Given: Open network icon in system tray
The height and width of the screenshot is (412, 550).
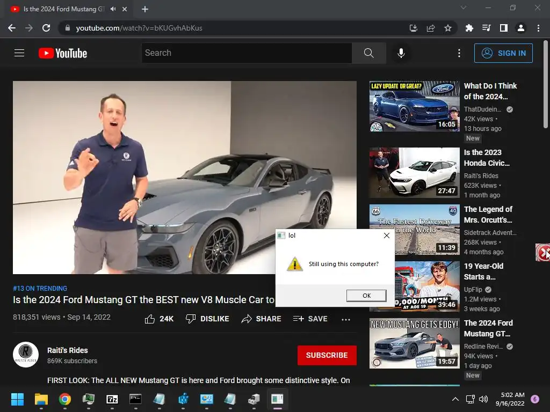Looking at the screenshot, I should click(x=470, y=399).
